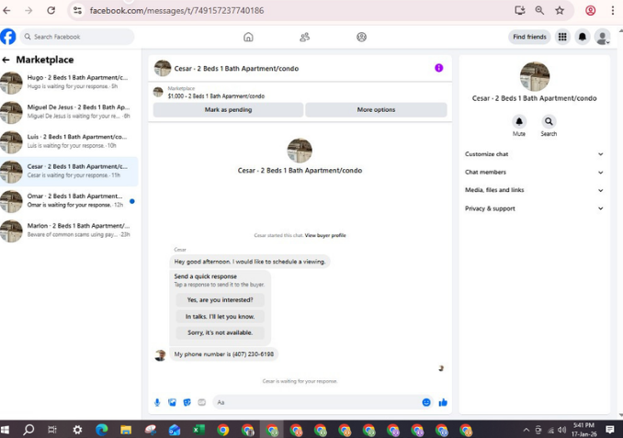Open the Facebook menu grid icon

point(562,37)
